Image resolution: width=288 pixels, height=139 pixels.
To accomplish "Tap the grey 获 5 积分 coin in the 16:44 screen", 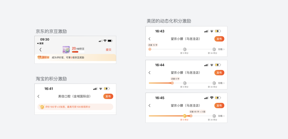I will (x=185, y=83).
